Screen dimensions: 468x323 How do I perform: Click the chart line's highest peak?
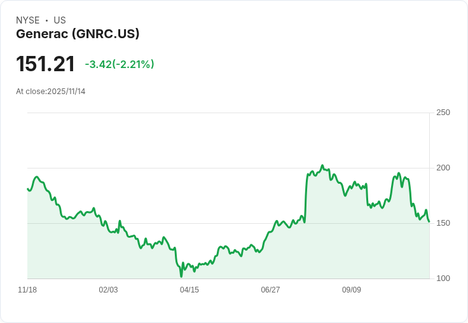pyautogui.click(x=322, y=165)
